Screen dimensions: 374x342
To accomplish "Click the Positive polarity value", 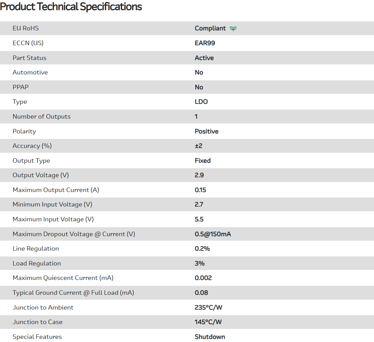I will [x=206, y=131].
